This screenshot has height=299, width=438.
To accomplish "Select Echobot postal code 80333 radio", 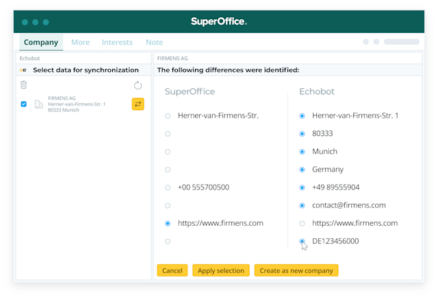I will 302,133.
